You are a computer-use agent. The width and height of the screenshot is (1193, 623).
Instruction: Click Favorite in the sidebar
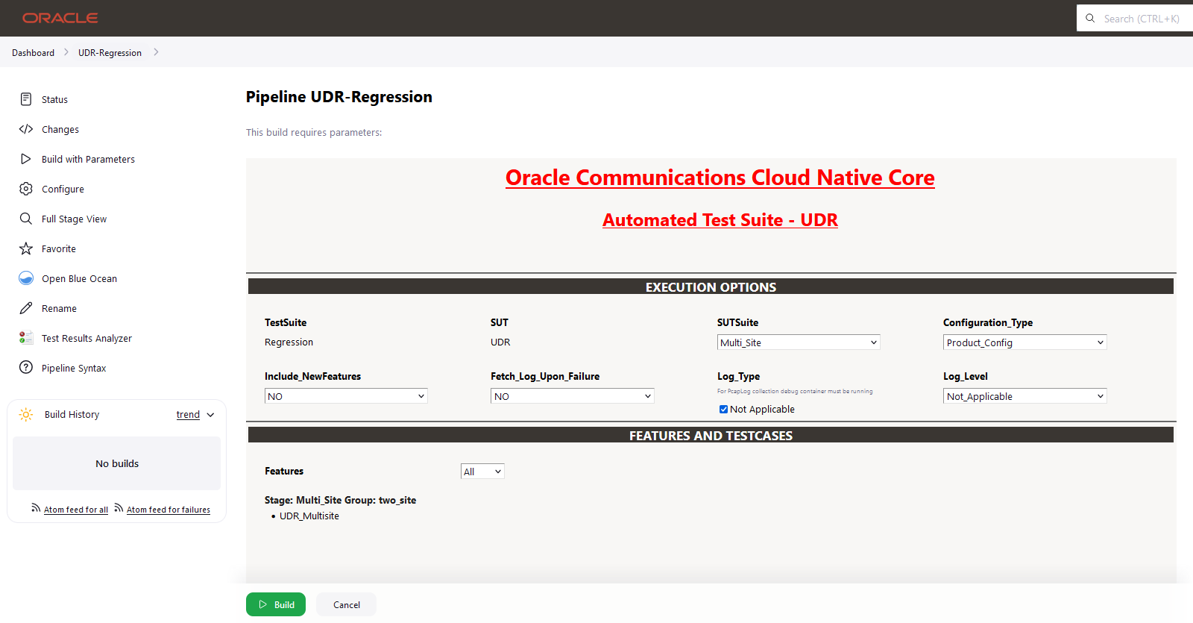[59, 249]
